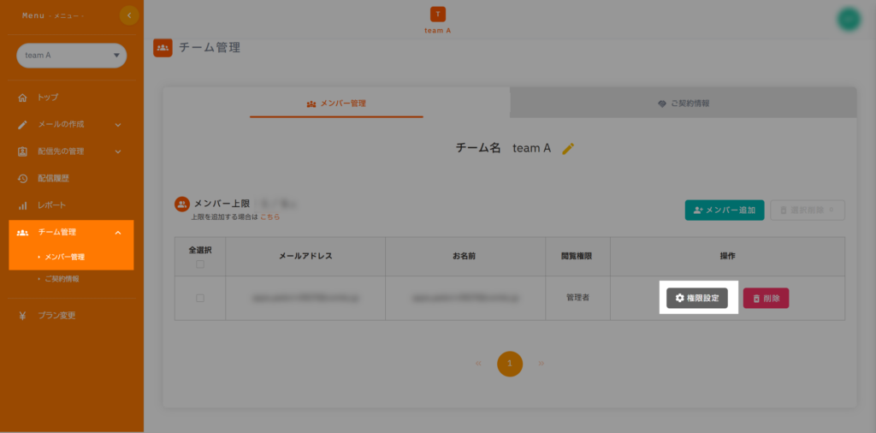This screenshot has height=433, width=876.
Task: Click the pencil icon beside team name
Action: click(568, 148)
